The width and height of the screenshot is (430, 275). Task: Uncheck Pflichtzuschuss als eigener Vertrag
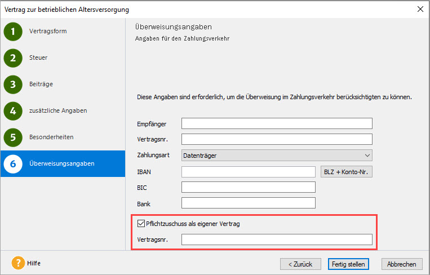pyautogui.click(x=141, y=224)
